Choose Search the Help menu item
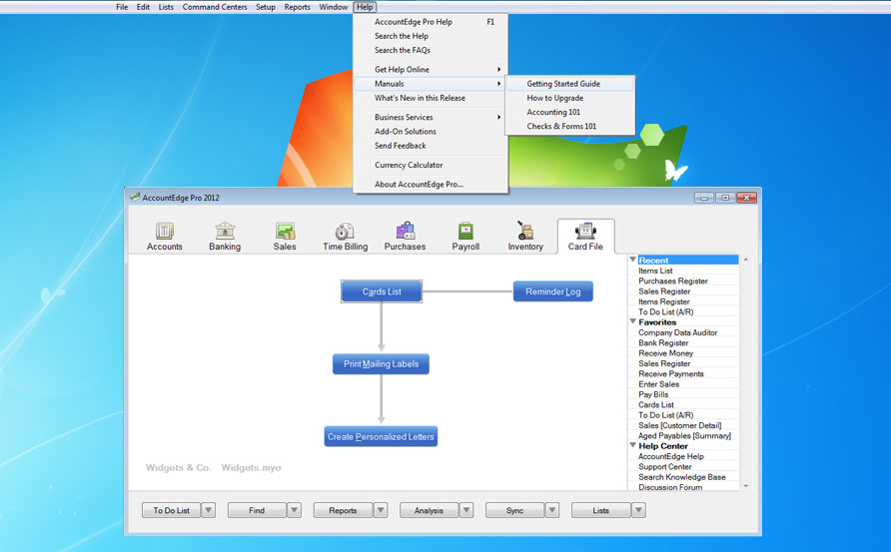The image size is (891, 552). 431,36
